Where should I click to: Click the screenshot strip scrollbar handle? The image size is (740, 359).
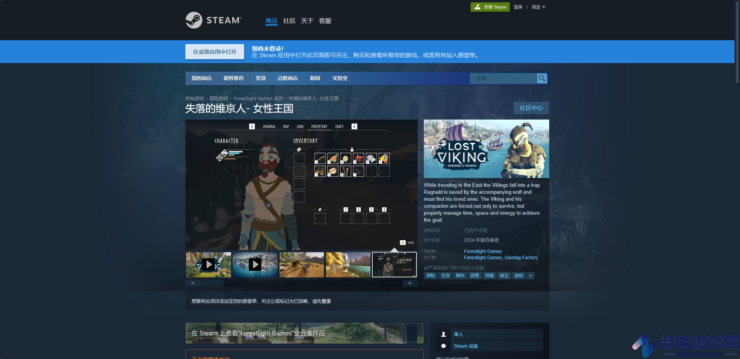[x=212, y=283]
